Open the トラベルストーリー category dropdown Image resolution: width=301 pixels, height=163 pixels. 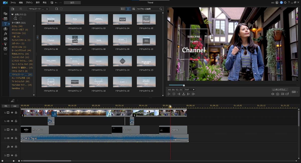pyautogui.click(x=38, y=9)
